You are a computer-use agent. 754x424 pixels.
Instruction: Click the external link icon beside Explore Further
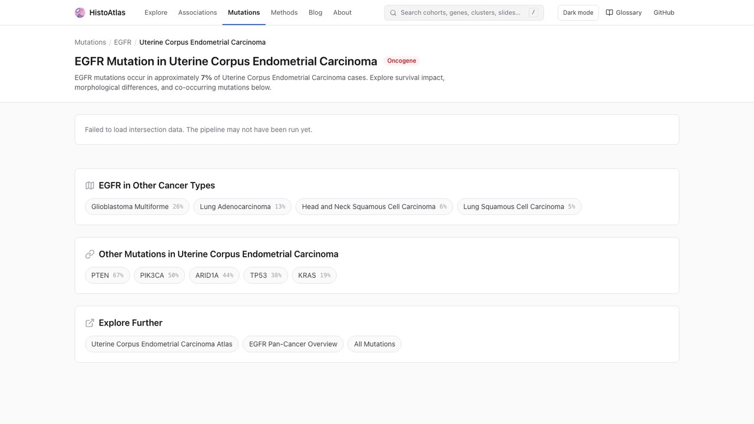(x=90, y=323)
